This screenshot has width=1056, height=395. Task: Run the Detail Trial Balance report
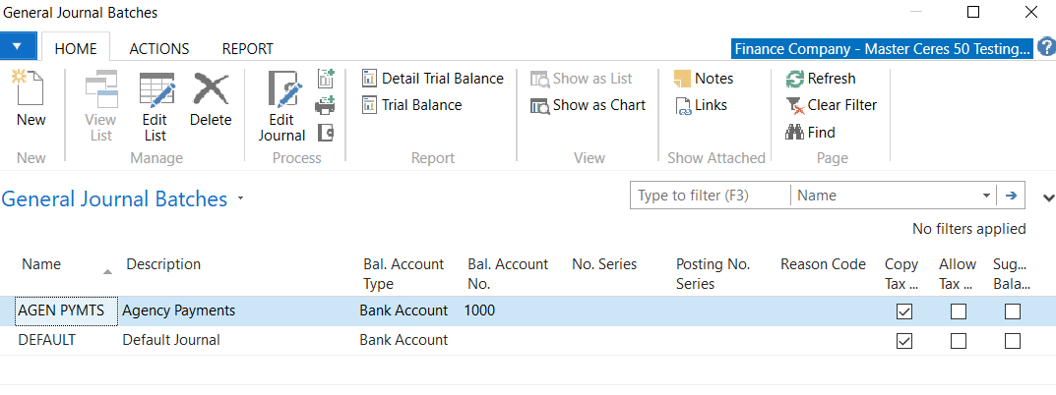[x=433, y=79]
